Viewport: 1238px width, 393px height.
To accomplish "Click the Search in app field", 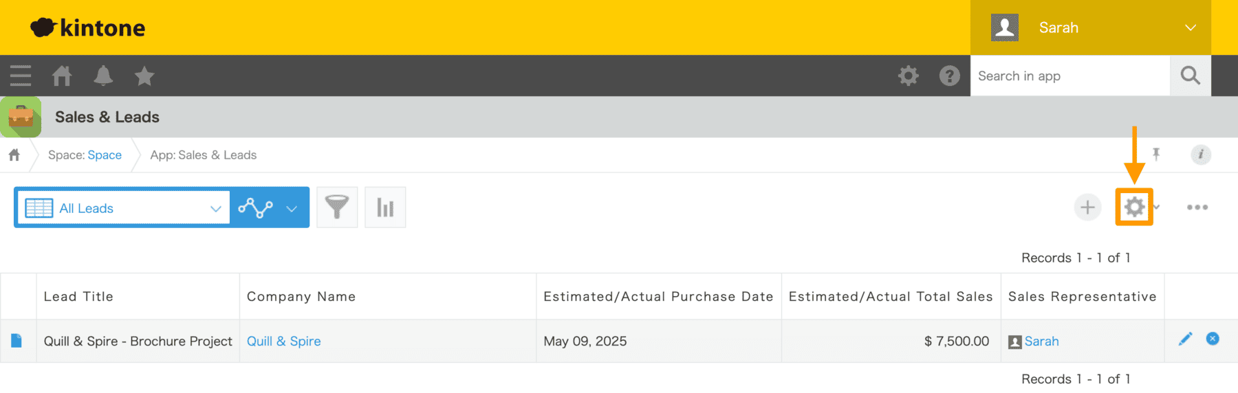I will tap(1070, 76).
